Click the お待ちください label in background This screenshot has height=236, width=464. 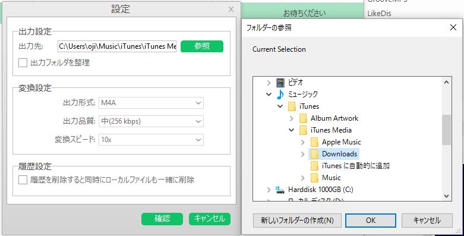click(x=305, y=13)
